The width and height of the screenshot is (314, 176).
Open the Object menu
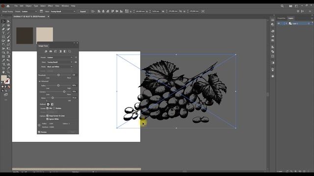[x=28, y=6]
